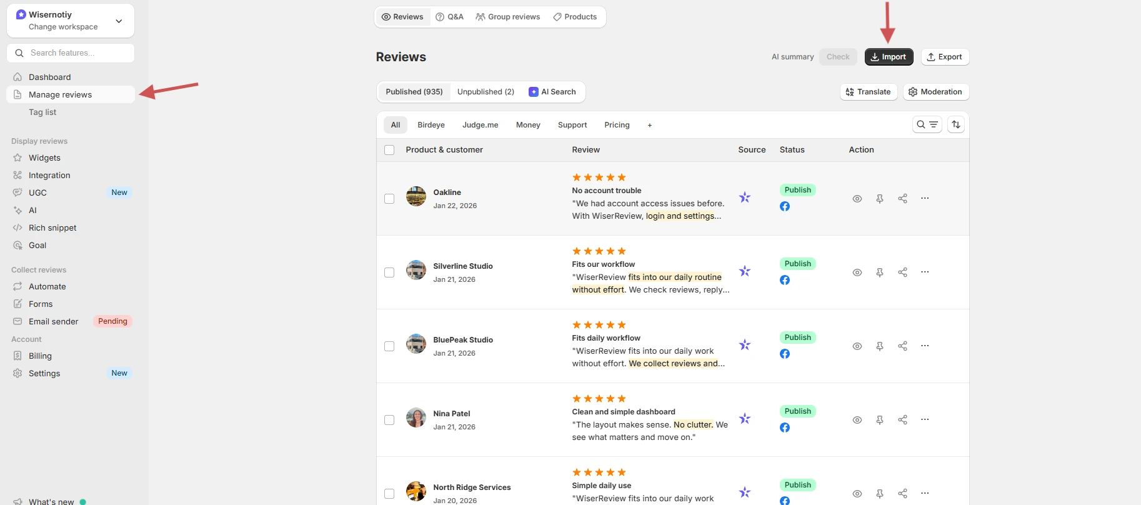
Task: Select the Silverline Studio review checkbox
Action: 389,272
